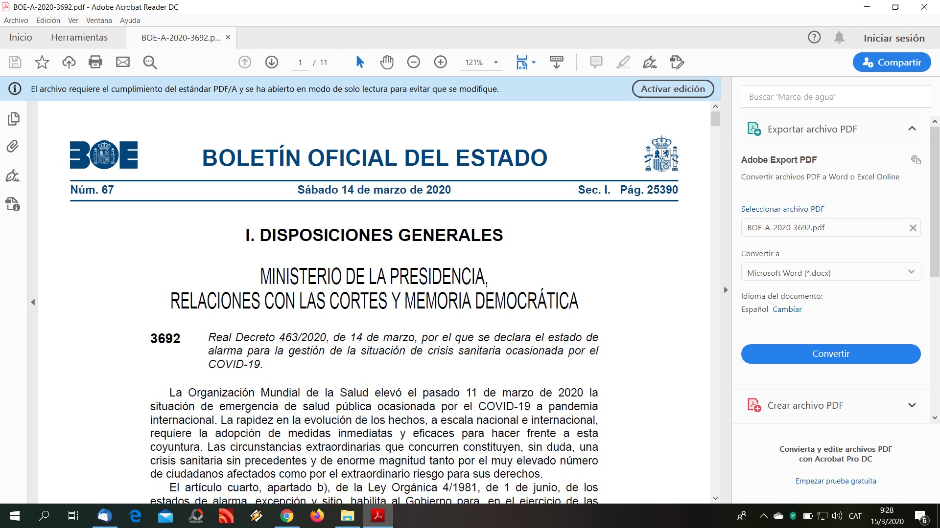Click Cambiar language link
Image resolution: width=940 pixels, height=528 pixels.
point(787,309)
